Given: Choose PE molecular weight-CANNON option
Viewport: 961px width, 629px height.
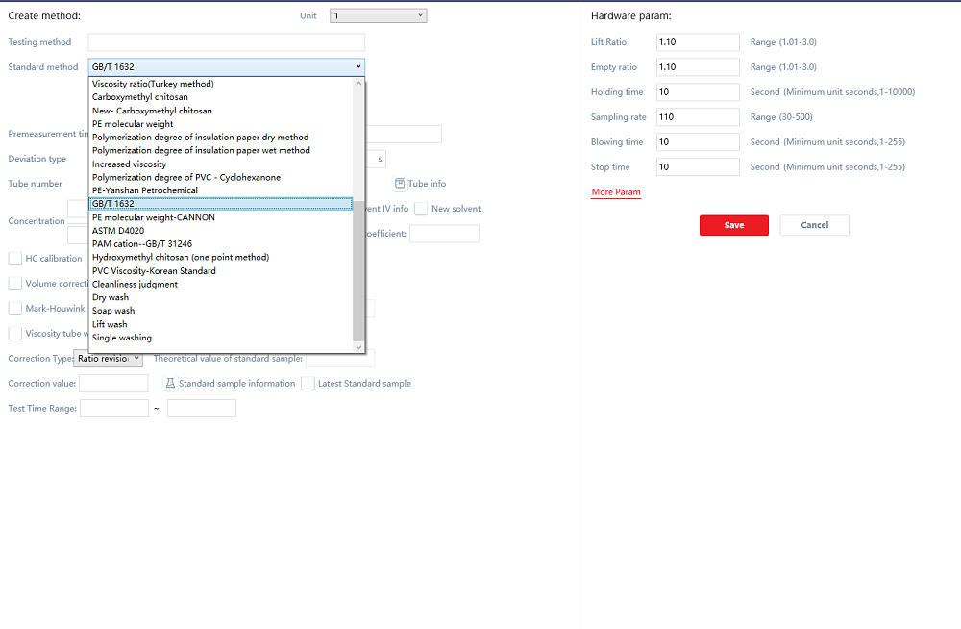Looking at the screenshot, I should coord(154,217).
